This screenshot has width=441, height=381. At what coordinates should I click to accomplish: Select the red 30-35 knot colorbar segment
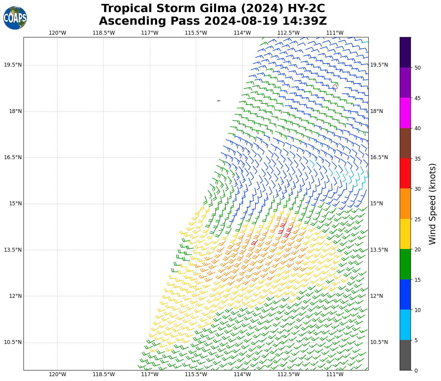point(405,173)
